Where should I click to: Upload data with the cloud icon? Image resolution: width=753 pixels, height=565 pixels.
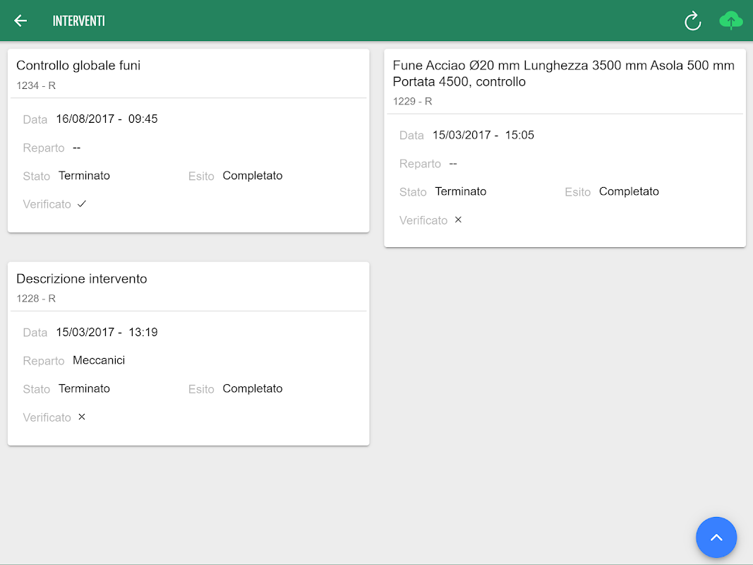pos(731,20)
